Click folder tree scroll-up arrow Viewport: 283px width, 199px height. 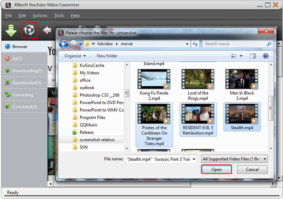pyautogui.click(x=127, y=65)
